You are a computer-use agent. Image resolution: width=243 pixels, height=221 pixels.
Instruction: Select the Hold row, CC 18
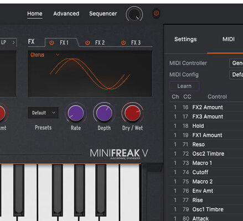[x=206, y=126]
